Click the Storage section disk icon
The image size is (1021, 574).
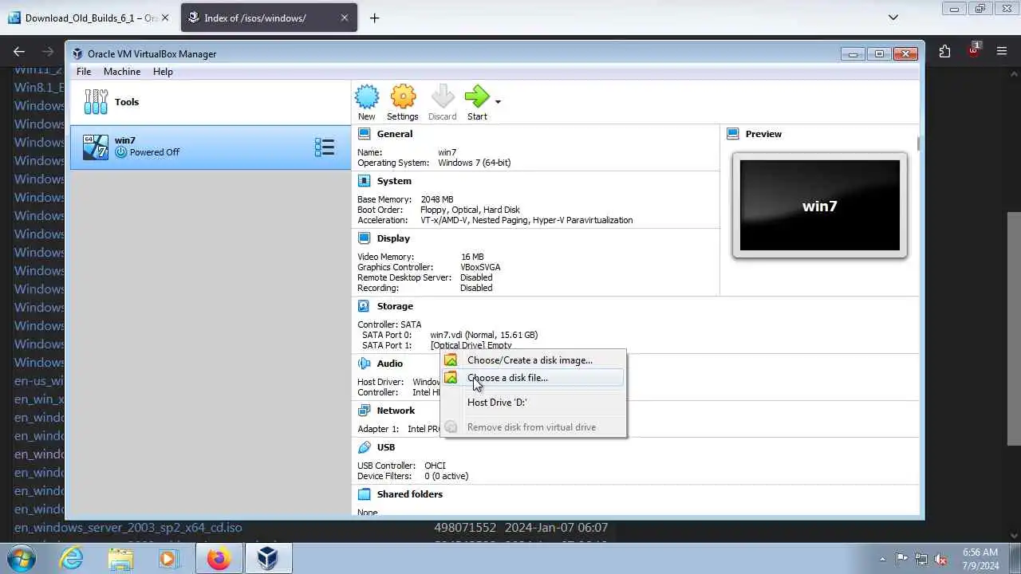click(365, 306)
